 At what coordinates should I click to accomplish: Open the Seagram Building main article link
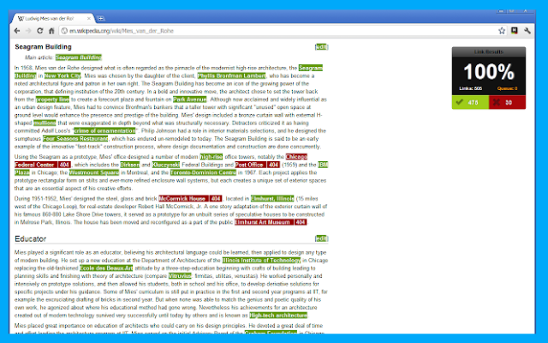[78, 57]
